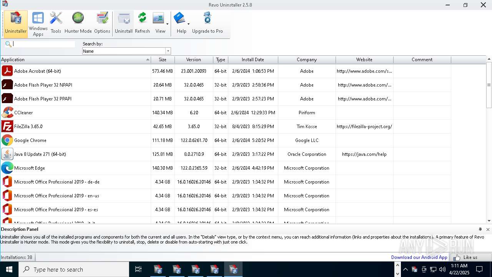Click company 'Tim Kosse'
Viewport: 492px width, 277px height.
pos(307,127)
